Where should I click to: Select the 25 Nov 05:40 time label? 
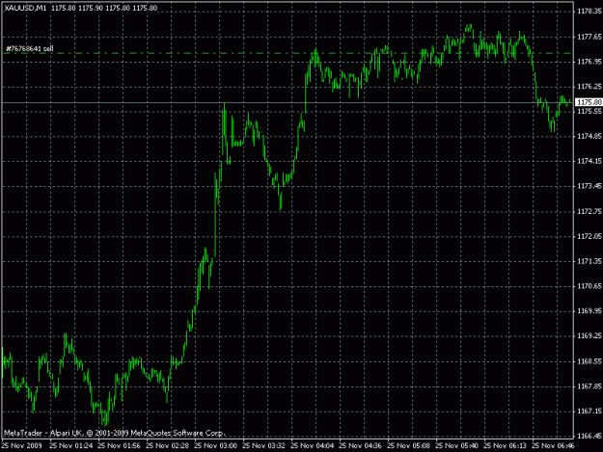(x=457, y=446)
